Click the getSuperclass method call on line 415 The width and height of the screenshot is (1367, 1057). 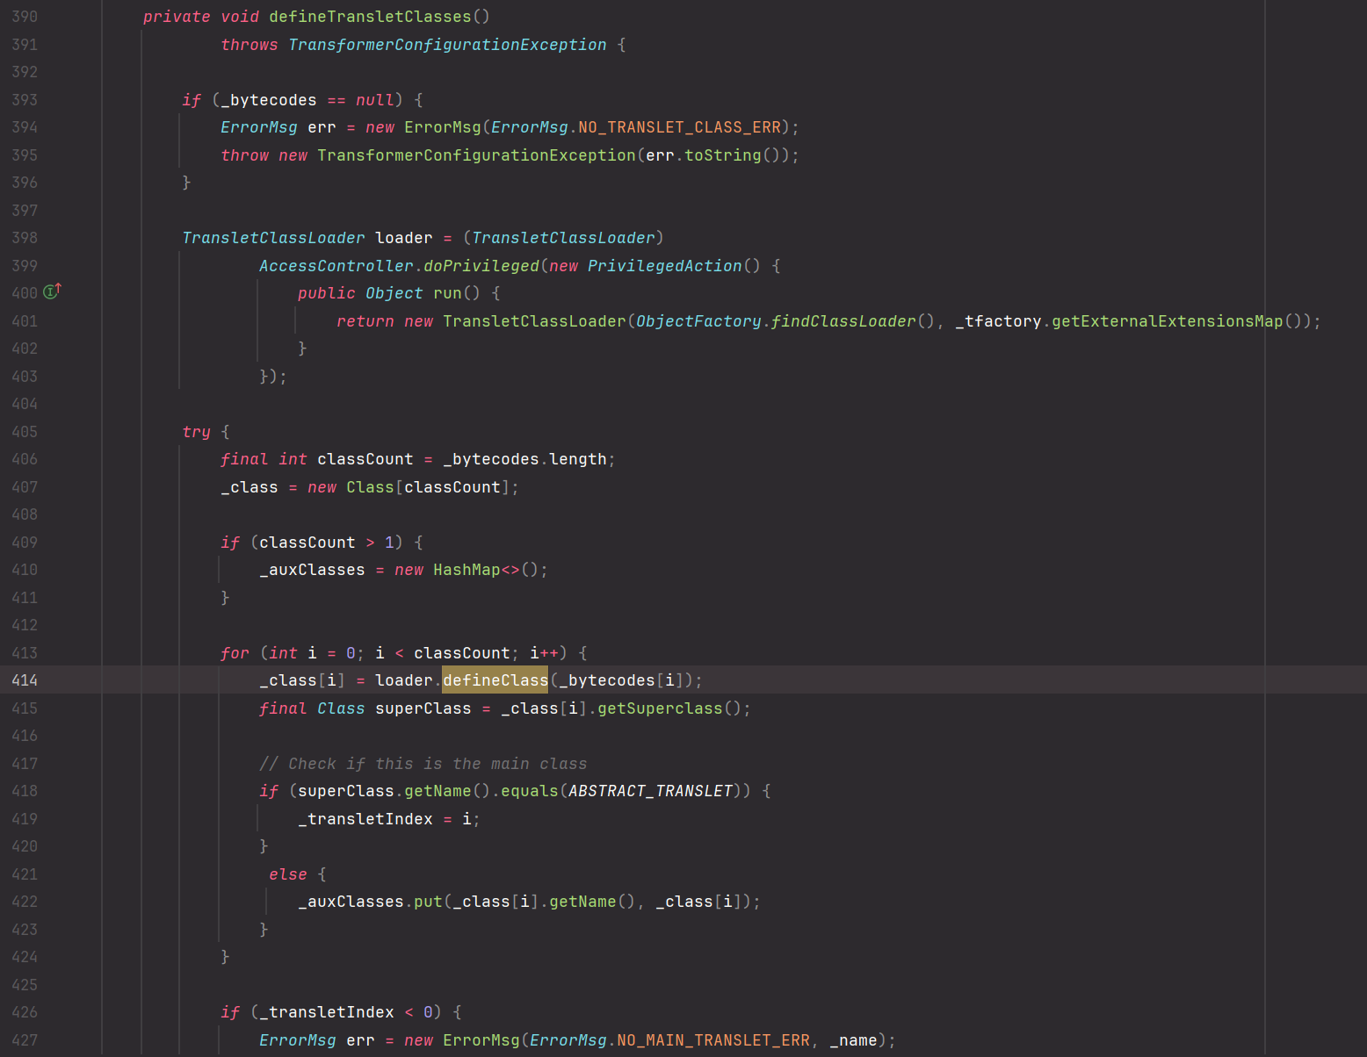click(x=660, y=708)
